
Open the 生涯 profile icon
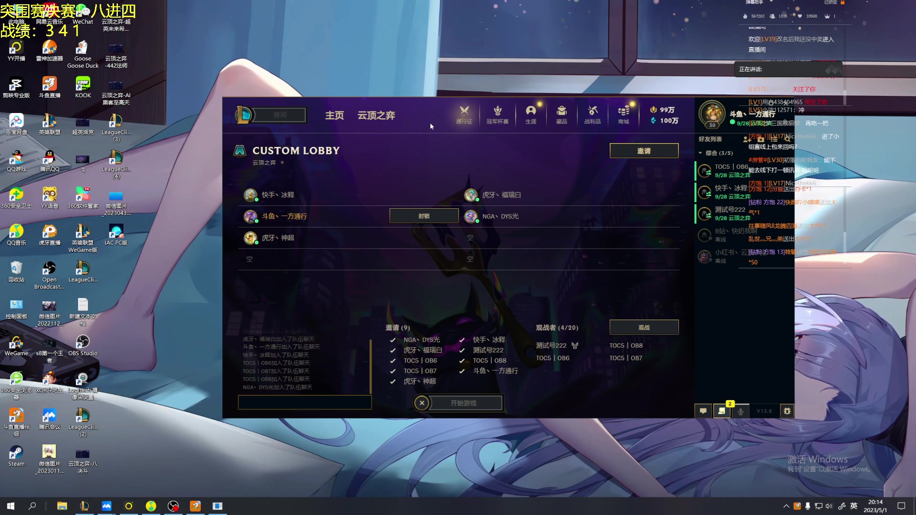(x=531, y=114)
